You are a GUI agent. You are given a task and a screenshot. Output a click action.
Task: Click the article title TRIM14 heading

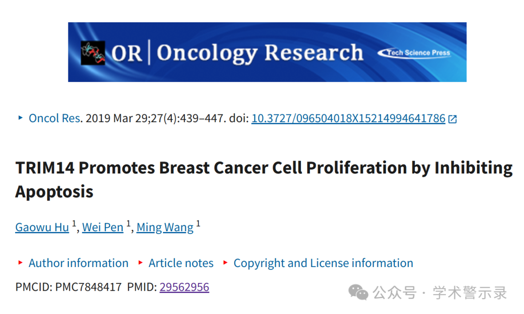click(x=263, y=179)
